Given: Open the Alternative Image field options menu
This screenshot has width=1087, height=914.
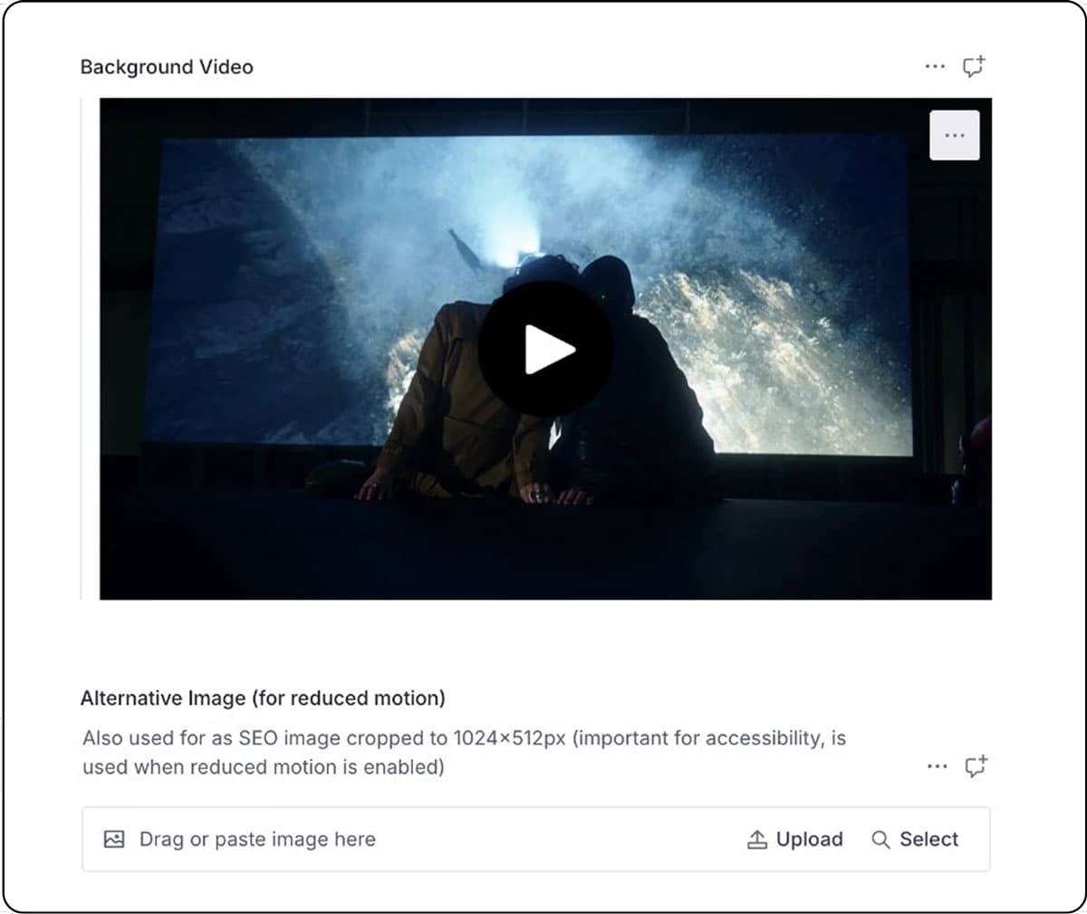Looking at the screenshot, I should [937, 766].
